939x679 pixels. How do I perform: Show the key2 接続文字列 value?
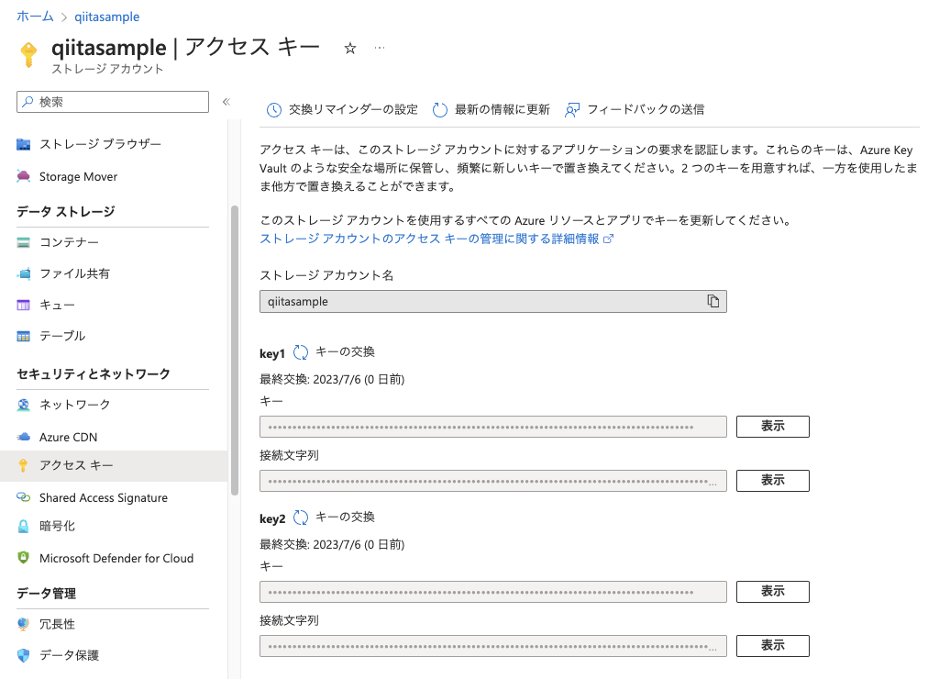[x=772, y=645]
